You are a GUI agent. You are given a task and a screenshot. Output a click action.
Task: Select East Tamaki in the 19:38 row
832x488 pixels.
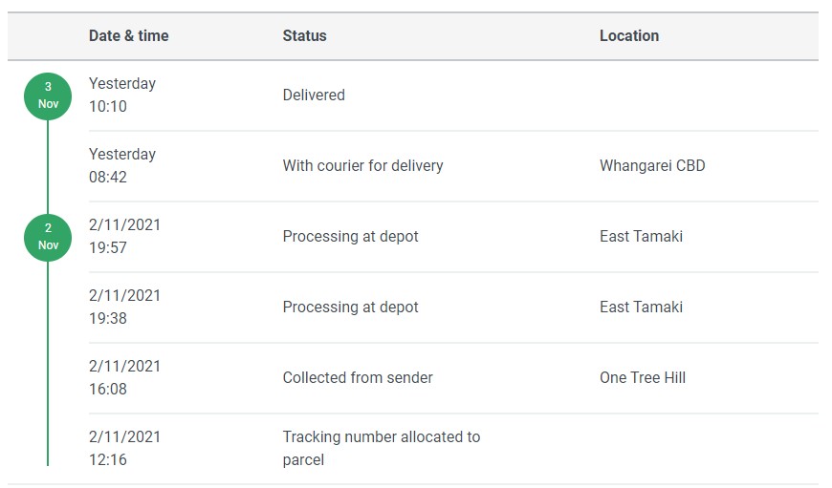pyautogui.click(x=641, y=308)
